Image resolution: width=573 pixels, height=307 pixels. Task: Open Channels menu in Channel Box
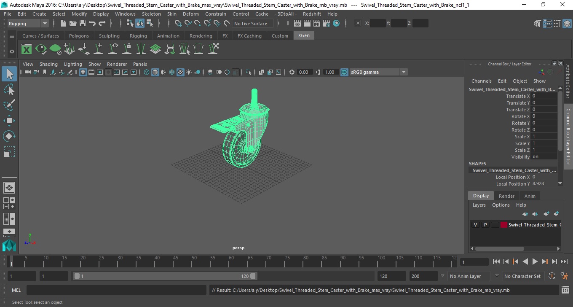pyautogui.click(x=481, y=81)
